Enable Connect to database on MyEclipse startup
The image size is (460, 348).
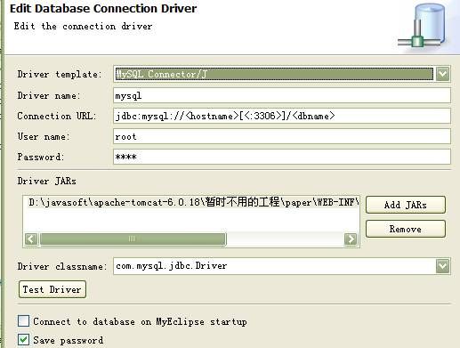coord(23,321)
